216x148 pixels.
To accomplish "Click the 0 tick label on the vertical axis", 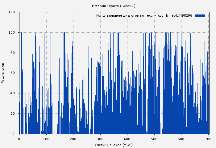I will click(x=14, y=134).
